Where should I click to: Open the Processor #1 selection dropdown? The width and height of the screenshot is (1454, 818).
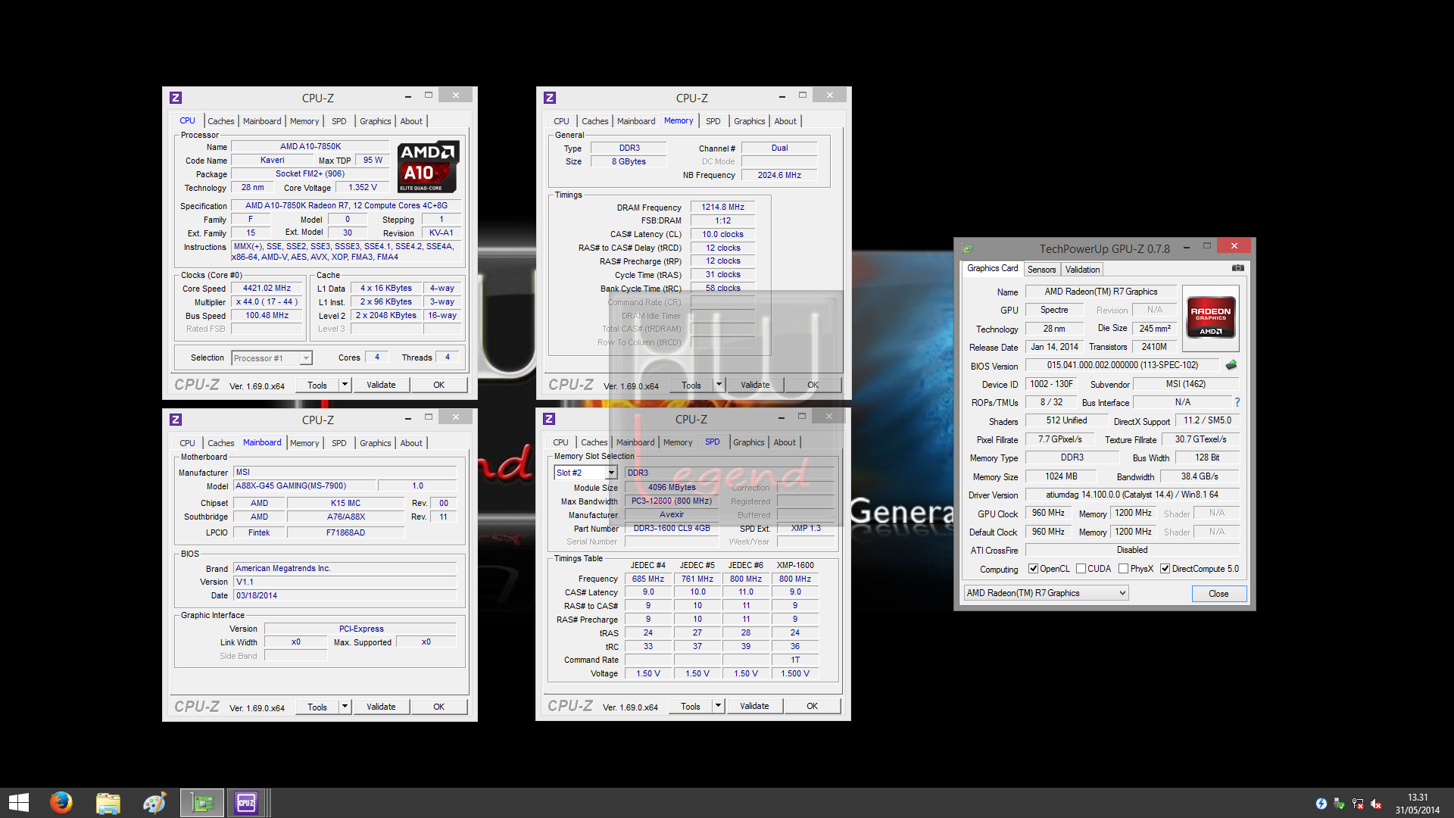click(272, 358)
